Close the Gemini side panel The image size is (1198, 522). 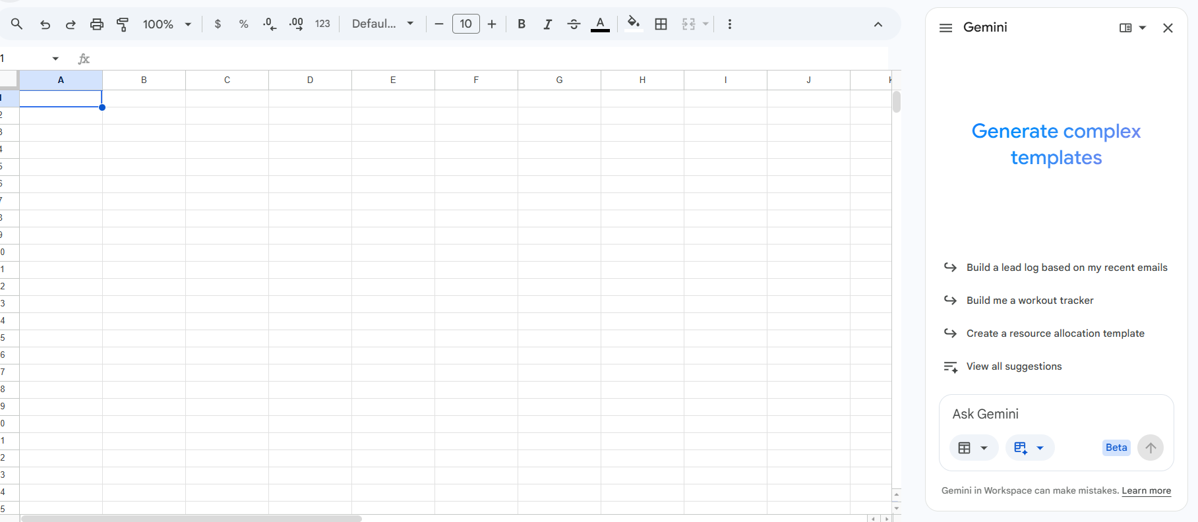click(x=1168, y=28)
